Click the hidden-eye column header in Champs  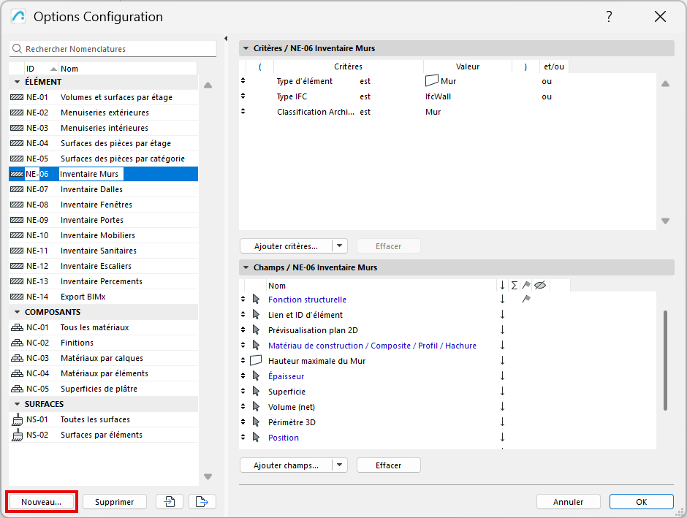coord(540,286)
